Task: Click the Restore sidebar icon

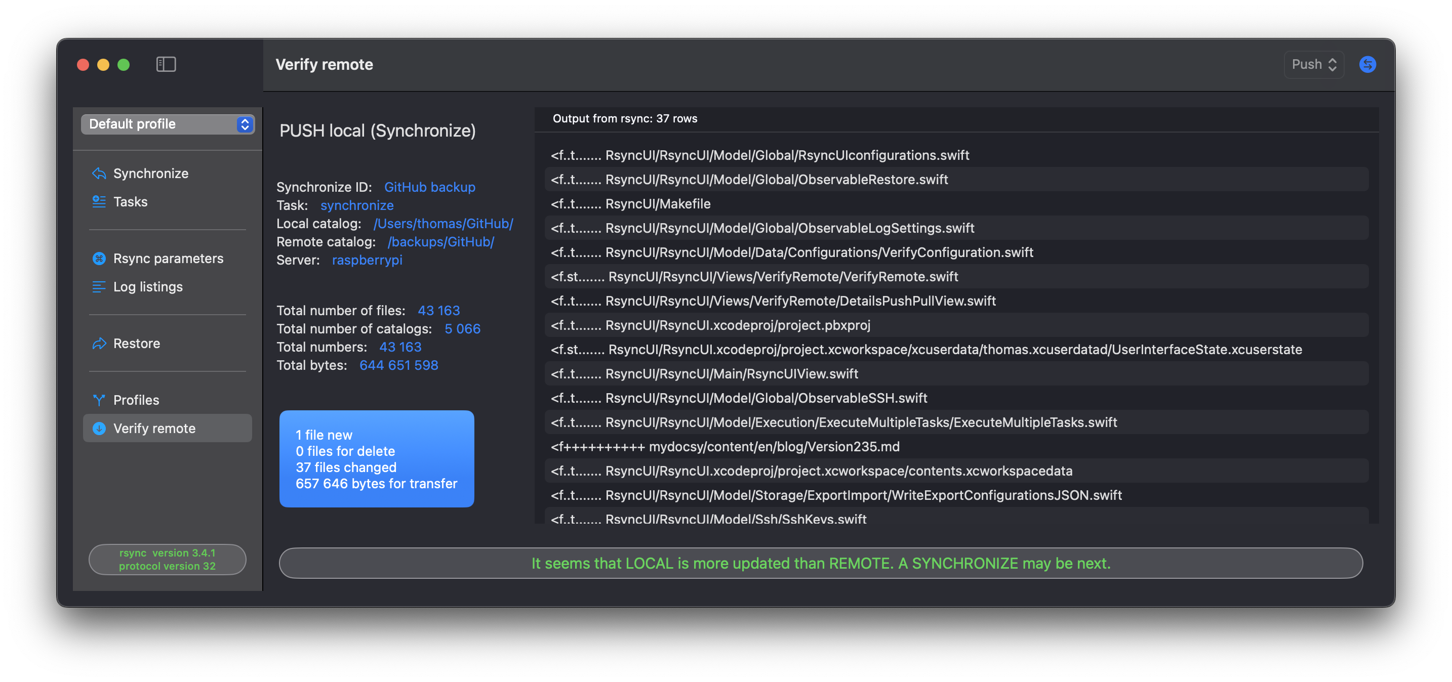Action: click(99, 344)
